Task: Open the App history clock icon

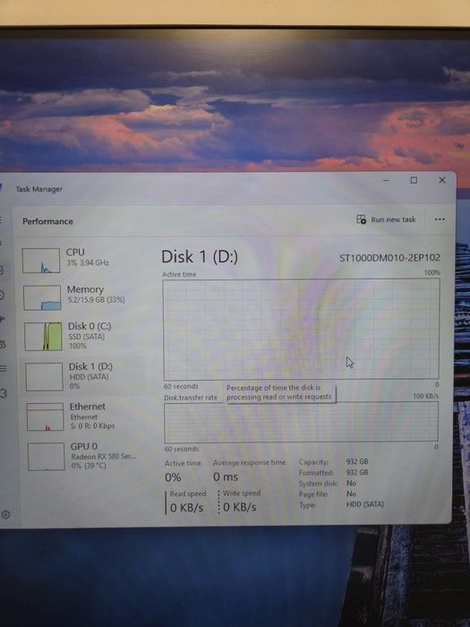Action: pos(2,295)
